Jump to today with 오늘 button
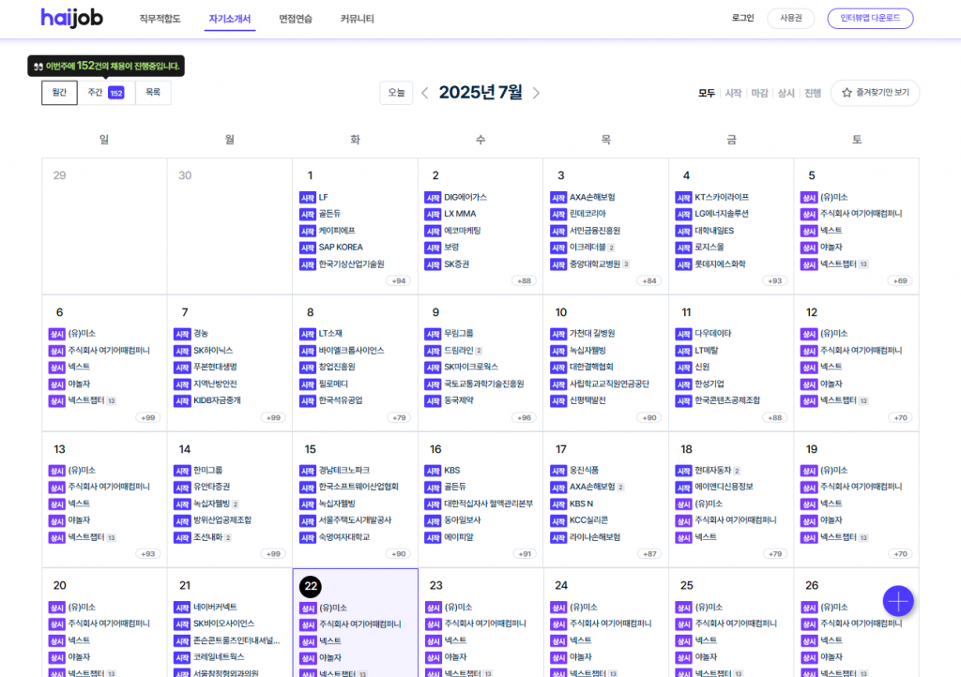 tap(397, 93)
